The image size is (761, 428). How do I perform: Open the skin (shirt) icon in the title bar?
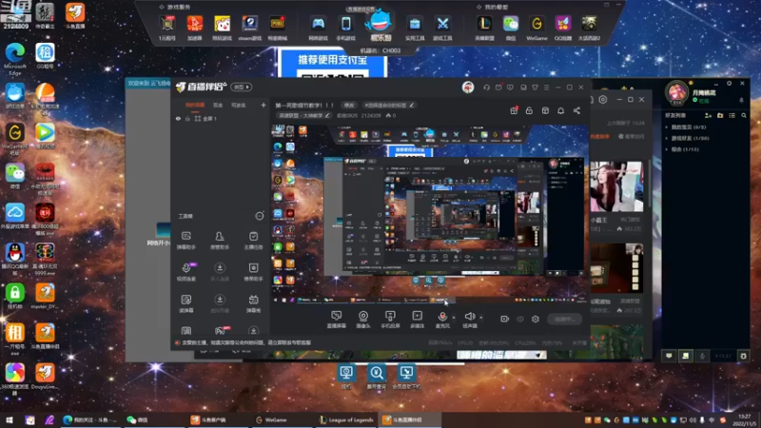[535, 88]
